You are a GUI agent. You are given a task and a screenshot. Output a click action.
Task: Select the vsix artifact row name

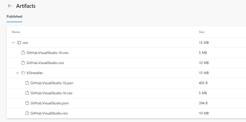coord(25,43)
